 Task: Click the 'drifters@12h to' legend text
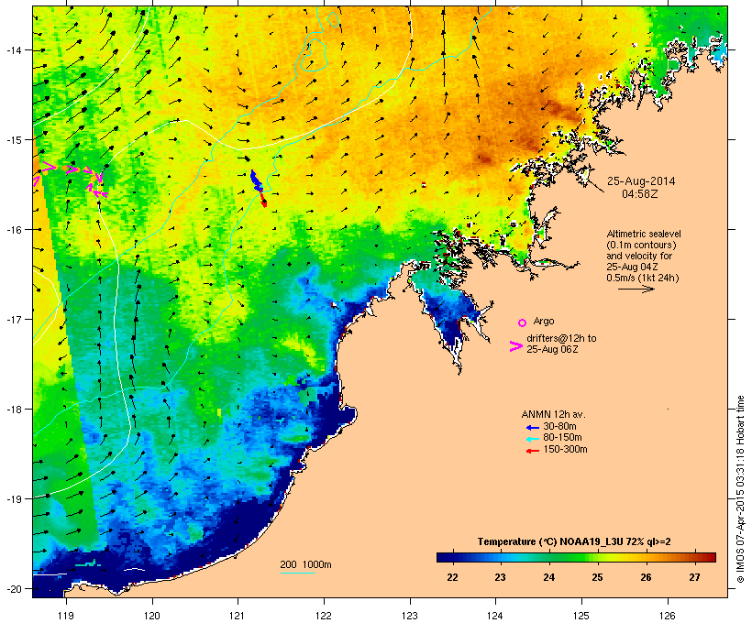point(561,338)
